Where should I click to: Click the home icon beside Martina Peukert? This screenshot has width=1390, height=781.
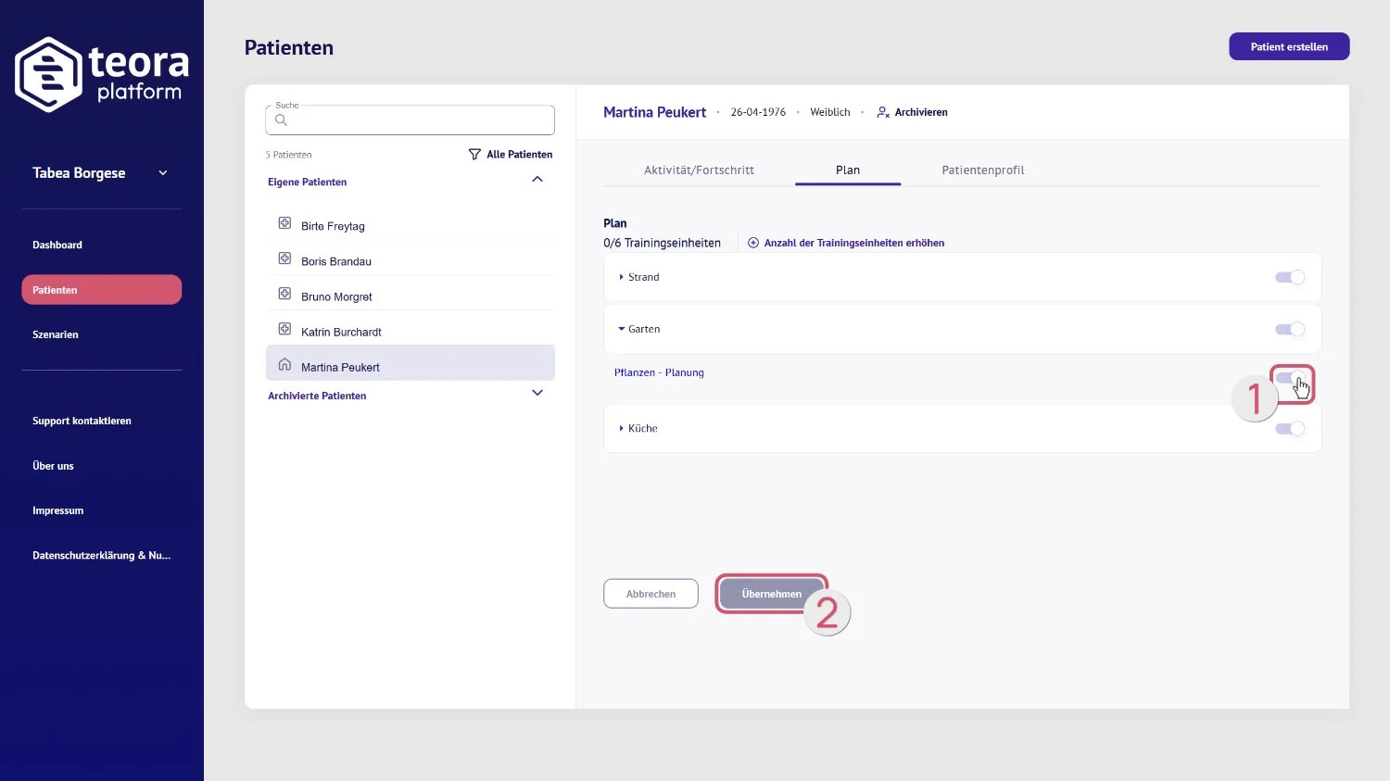pos(284,364)
